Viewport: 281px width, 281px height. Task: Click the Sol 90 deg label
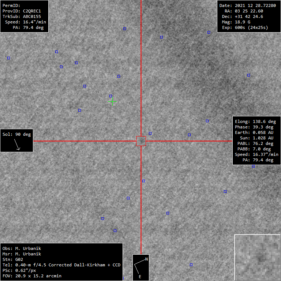[x=17, y=134]
